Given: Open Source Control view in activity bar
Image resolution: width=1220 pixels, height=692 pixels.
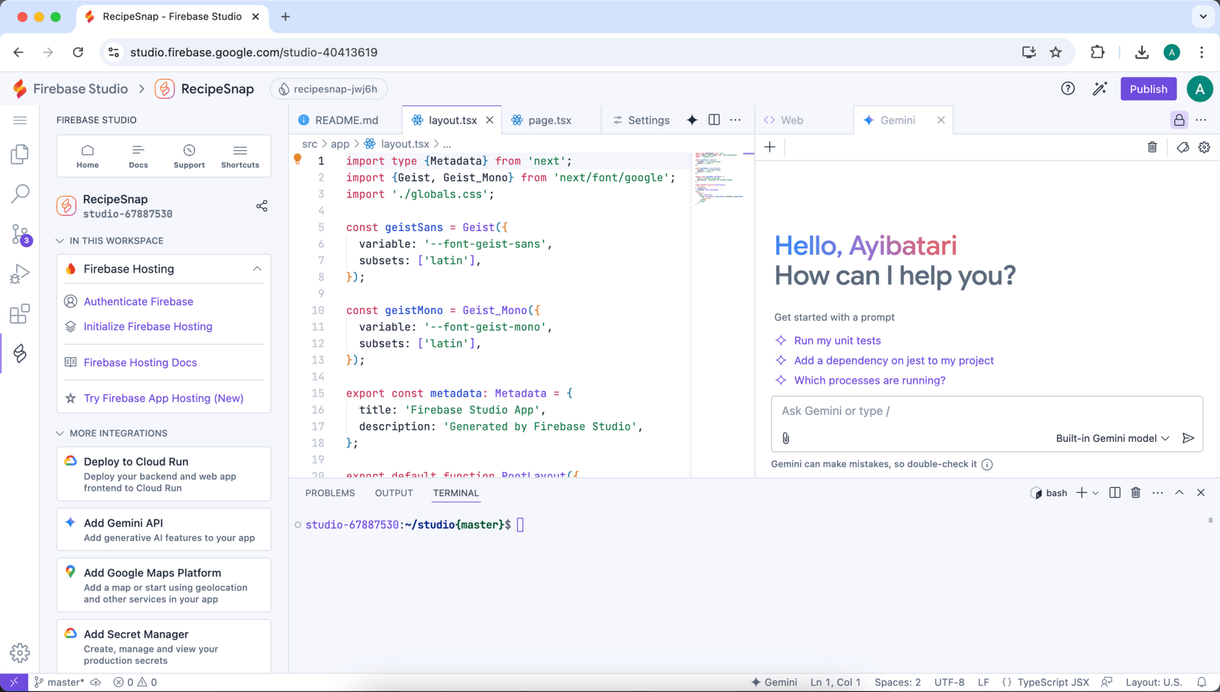Looking at the screenshot, I should pyautogui.click(x=20, y=234).
